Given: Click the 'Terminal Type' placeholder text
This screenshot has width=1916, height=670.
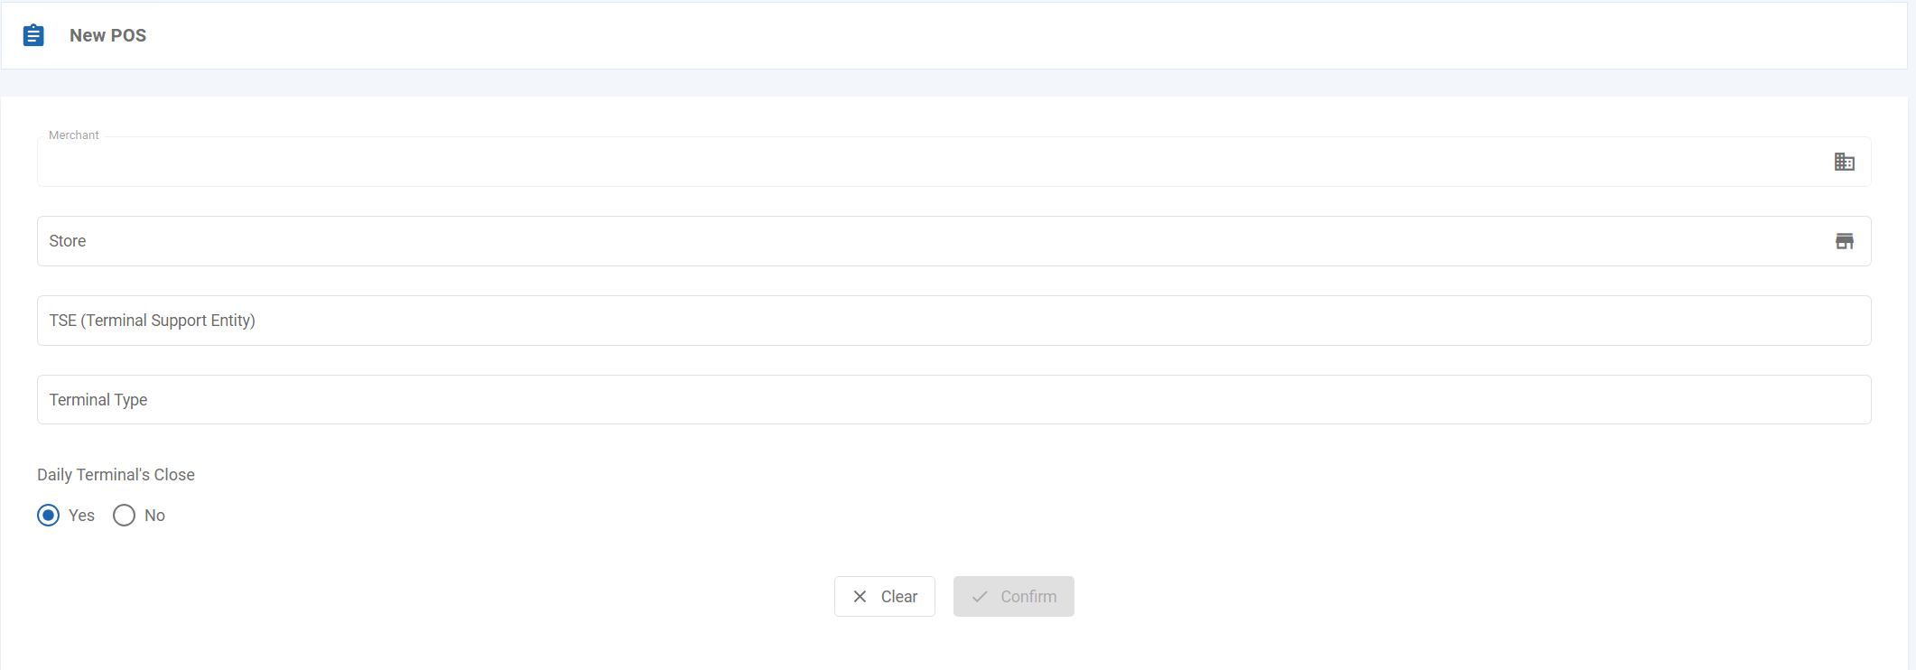Looking at the screenshot, I should (x=98, y=400).
